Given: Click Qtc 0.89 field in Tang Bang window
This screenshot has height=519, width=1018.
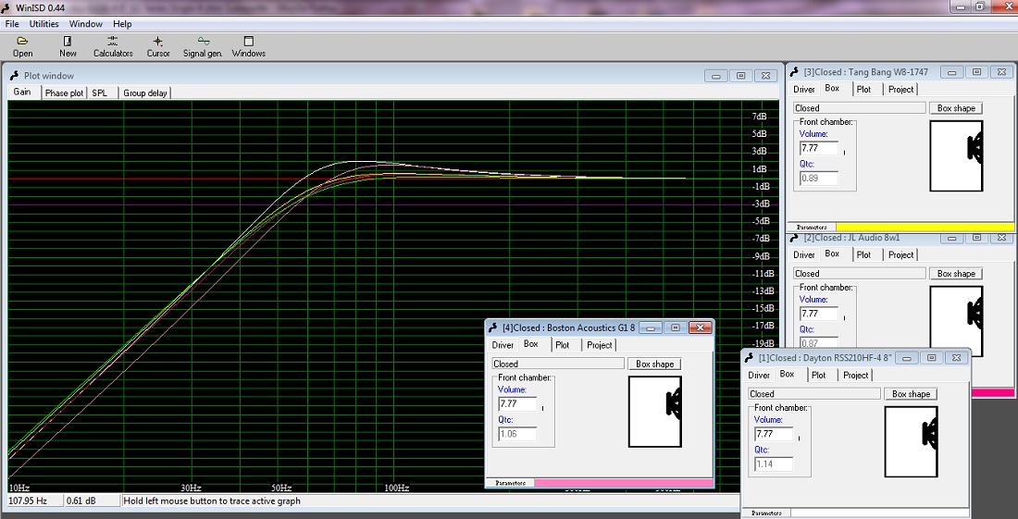Looking at the screenshot, I should pyautogui.click(x=818, y=179).
